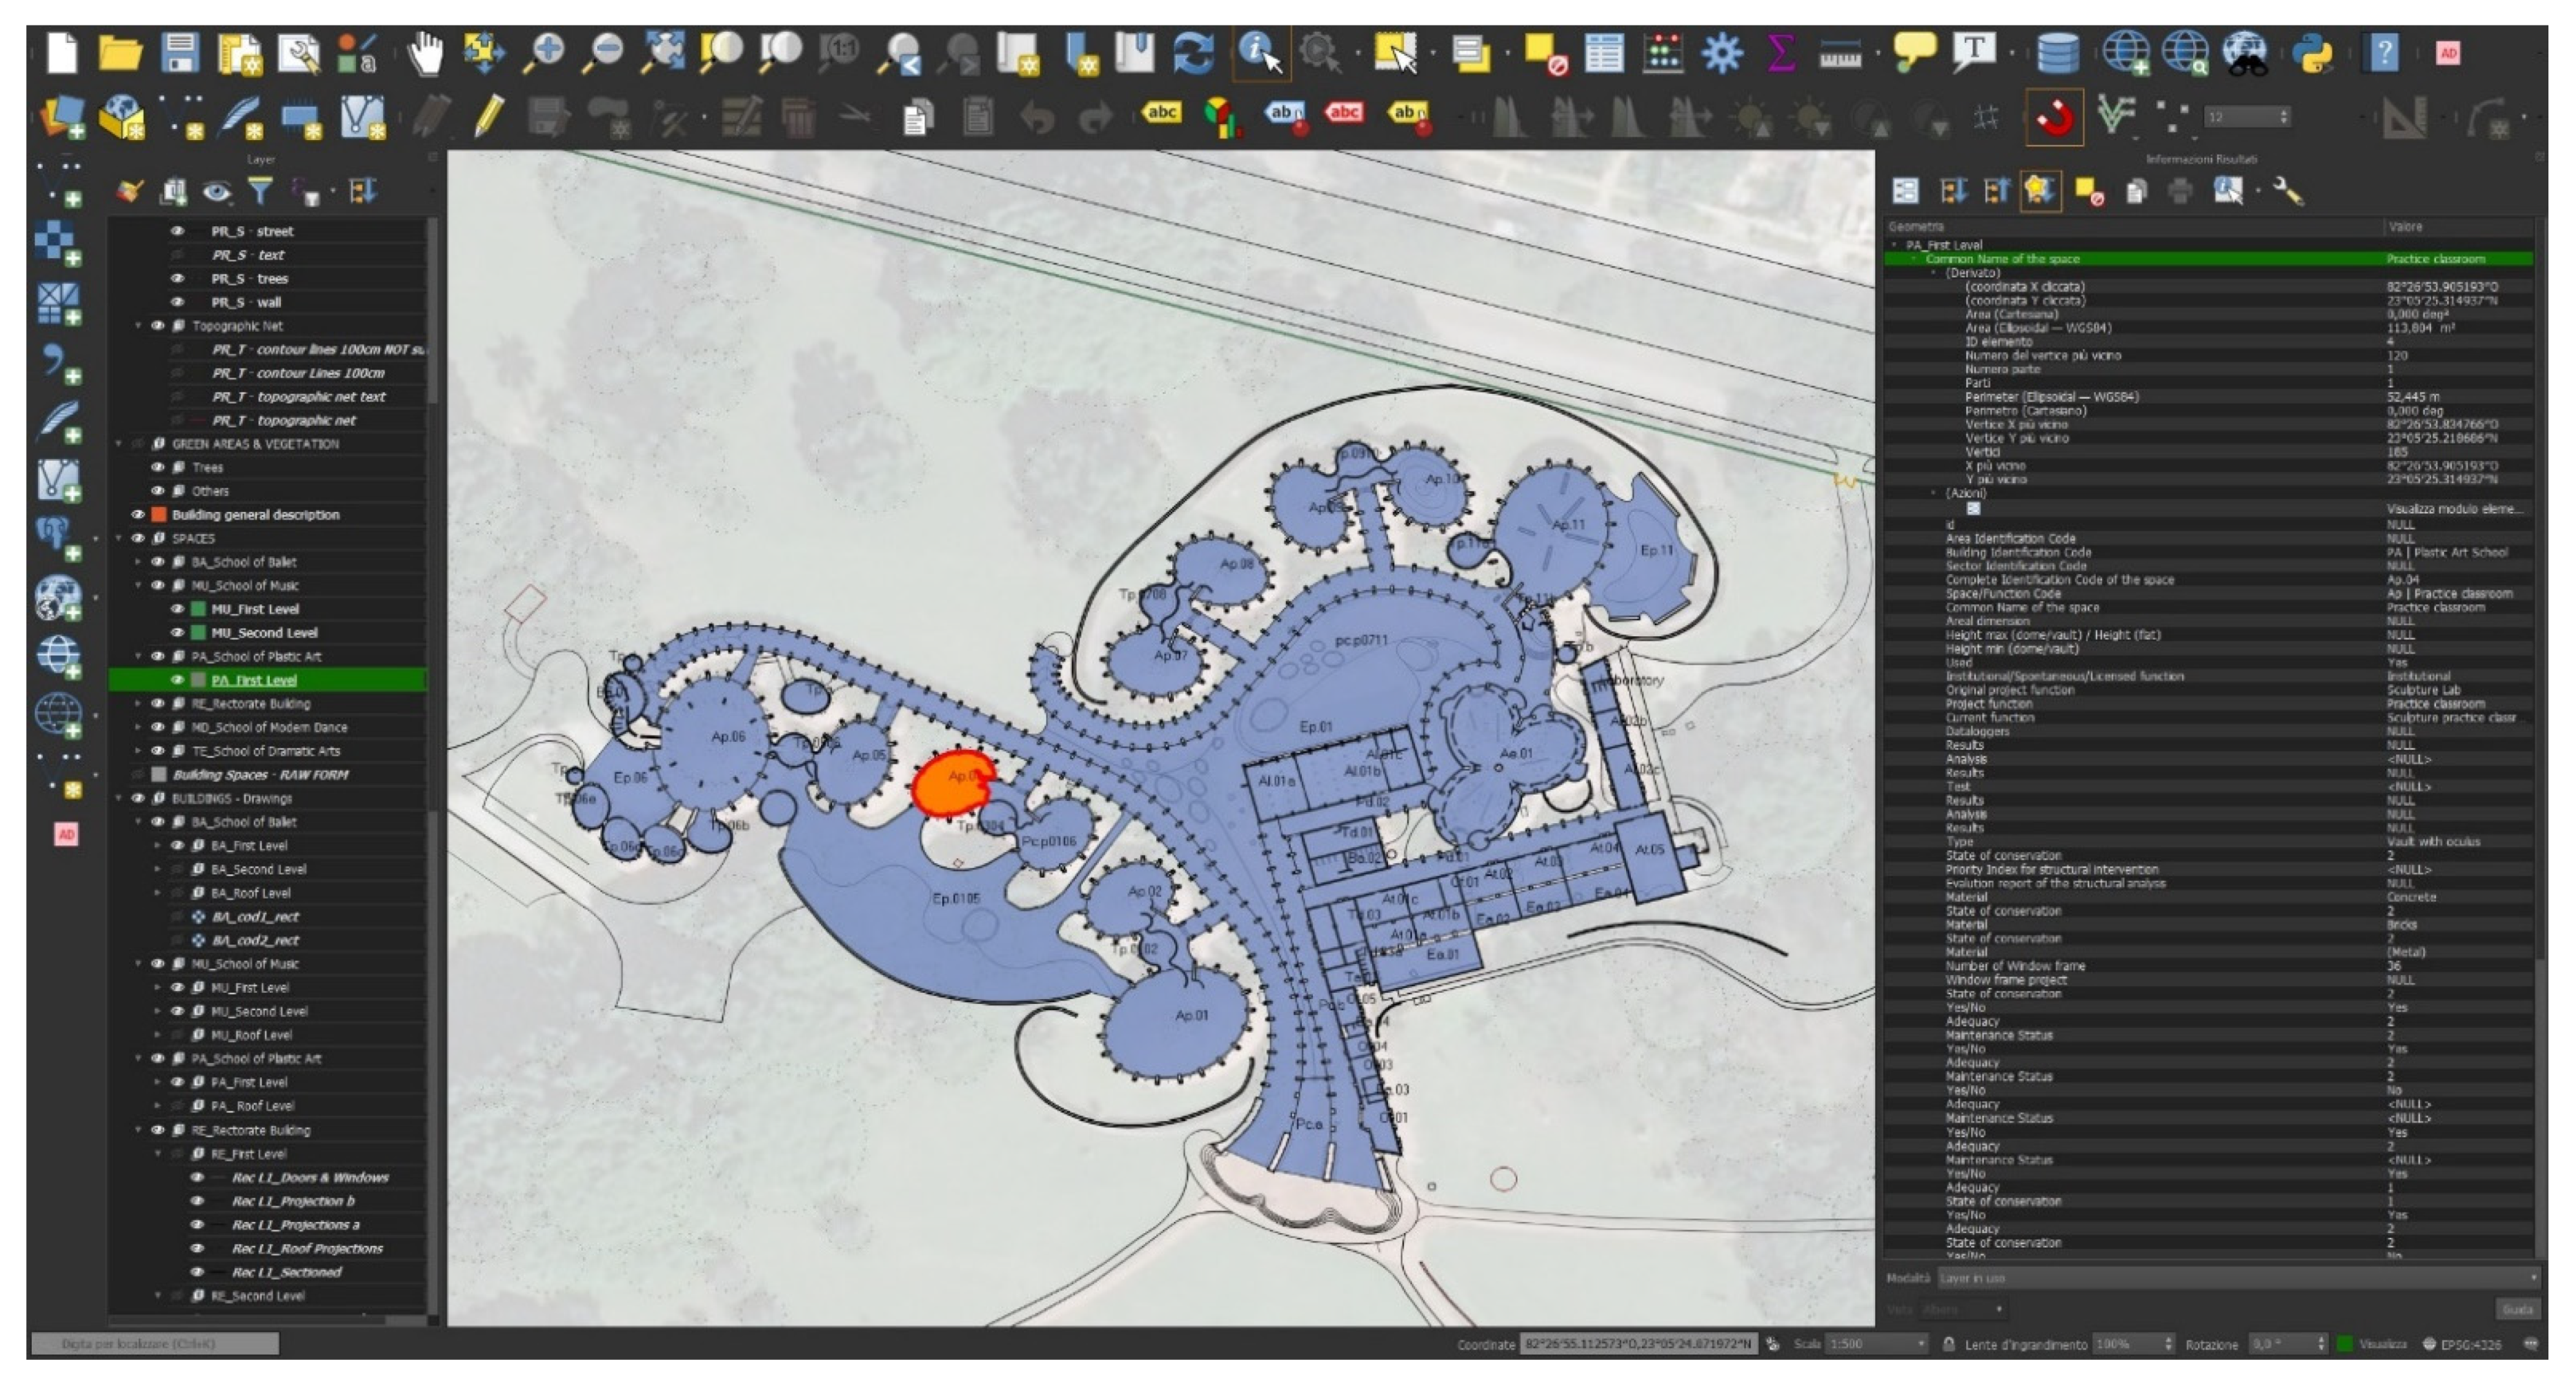The width and height of the screenshot is (2576, 1382).
Task: Hide the PR_S - trees layer
Action: click(x=177, y=279)
